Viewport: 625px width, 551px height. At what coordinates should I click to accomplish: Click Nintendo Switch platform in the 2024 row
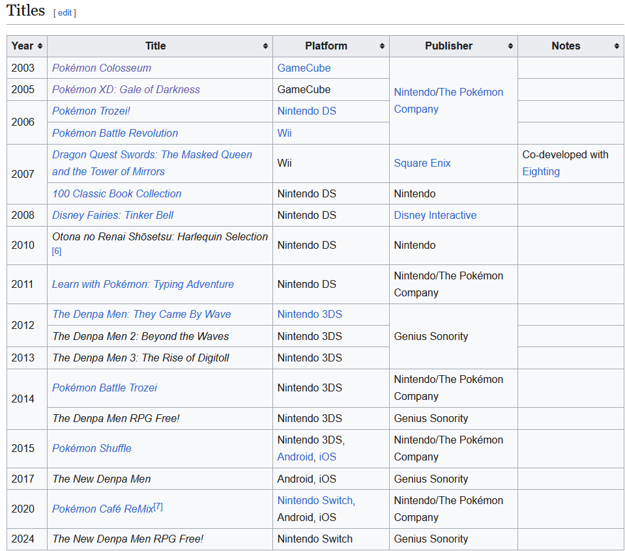(x=315, y=539)
